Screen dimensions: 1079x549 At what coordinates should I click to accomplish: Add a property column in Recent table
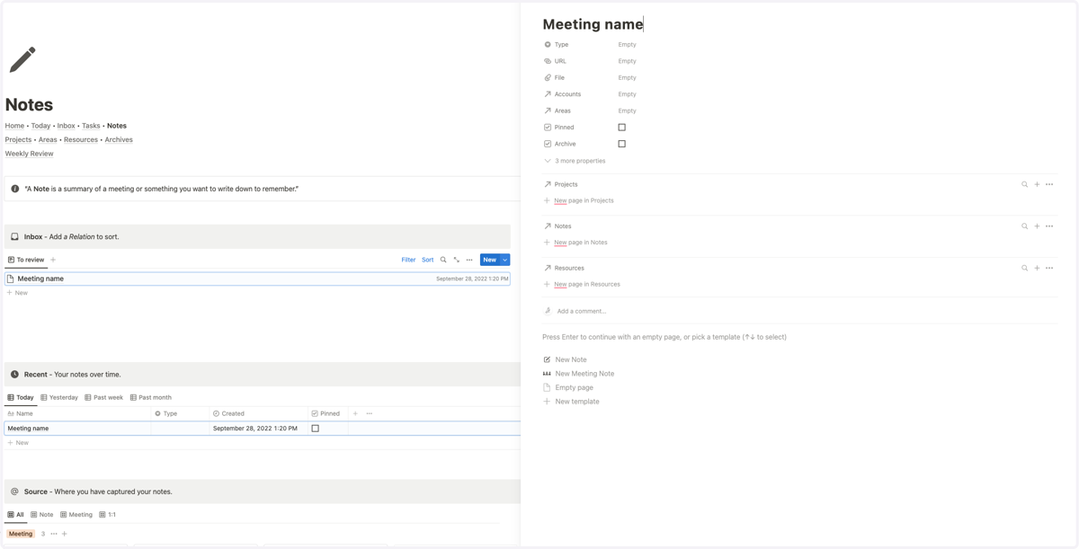click(x=355, y=413)
